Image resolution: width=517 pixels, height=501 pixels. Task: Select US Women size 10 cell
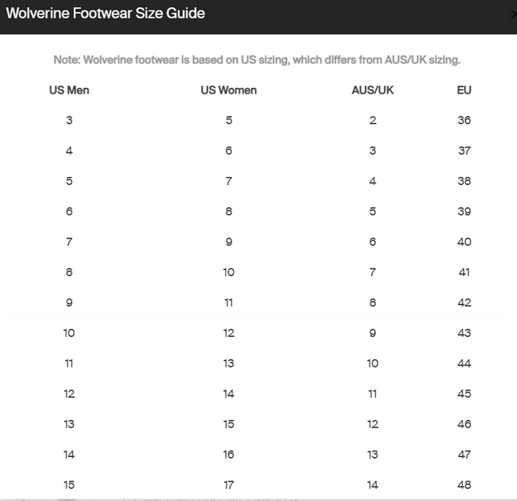[228, 272]
